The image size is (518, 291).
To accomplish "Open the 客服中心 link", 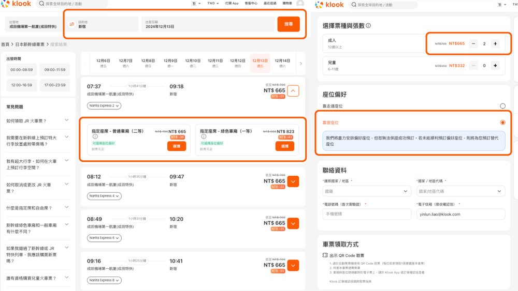I will [x=251, y=3].
